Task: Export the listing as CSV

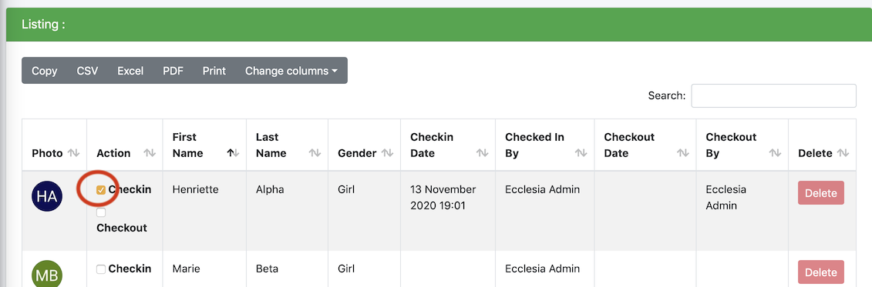Action: 87,71
